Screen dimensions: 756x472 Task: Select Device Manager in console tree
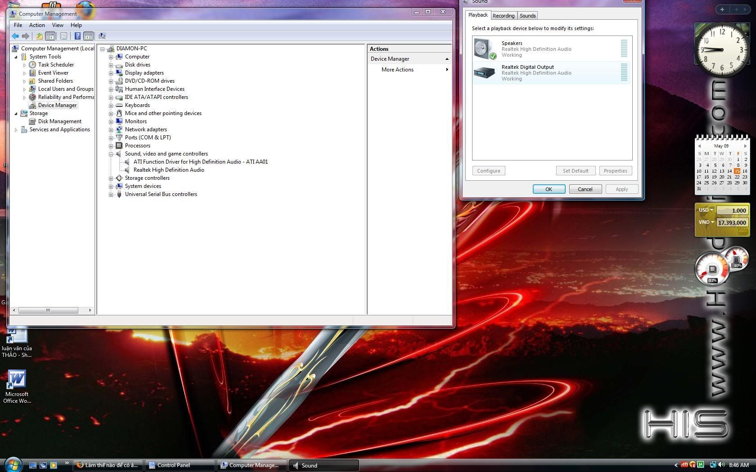[57, 105]
